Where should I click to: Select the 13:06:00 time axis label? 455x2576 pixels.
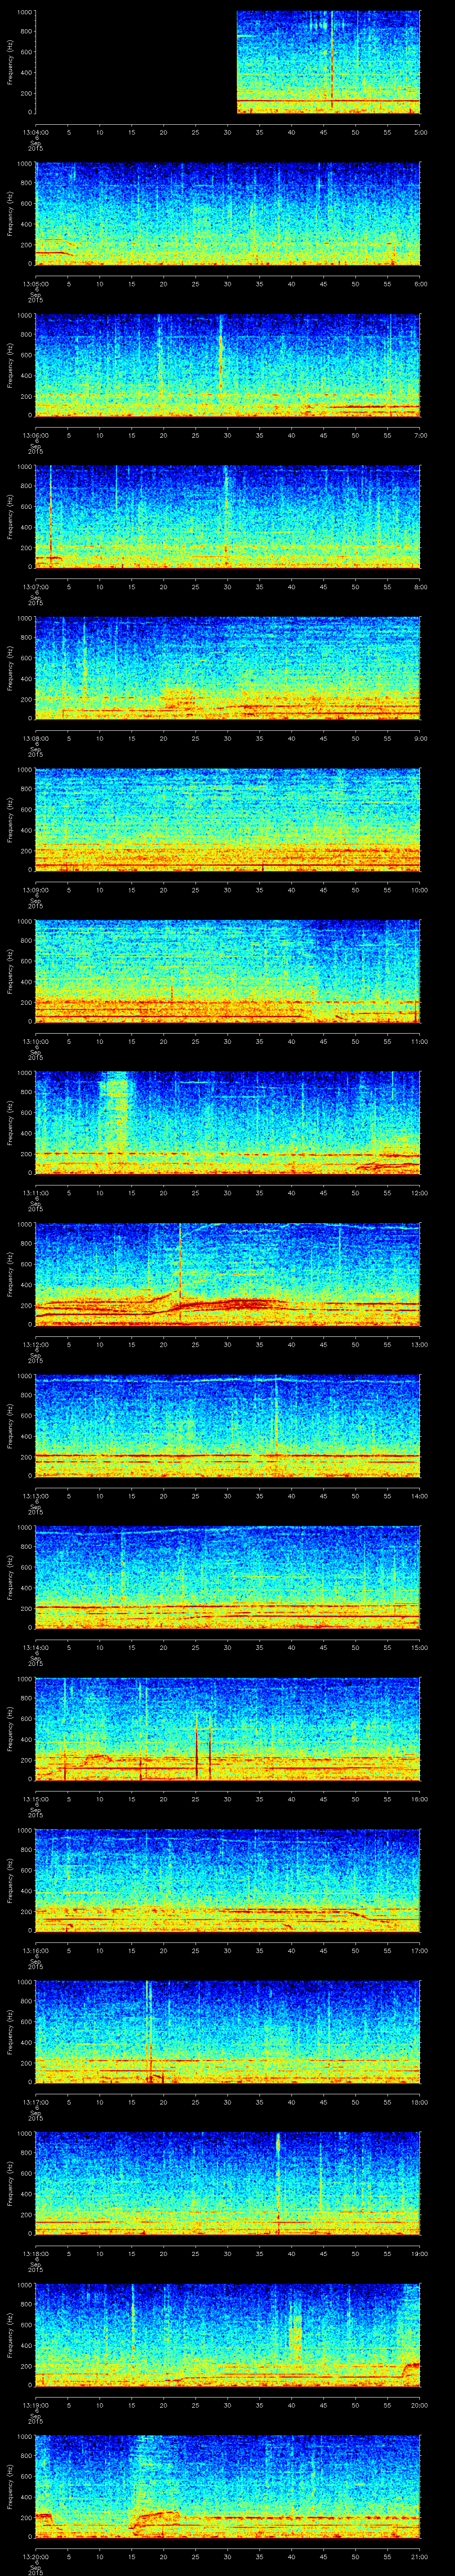click(35, 435)
